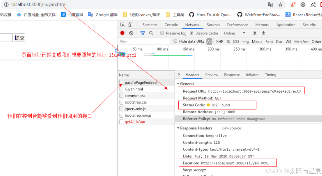Show the Preview tab of request

[212, 75]
